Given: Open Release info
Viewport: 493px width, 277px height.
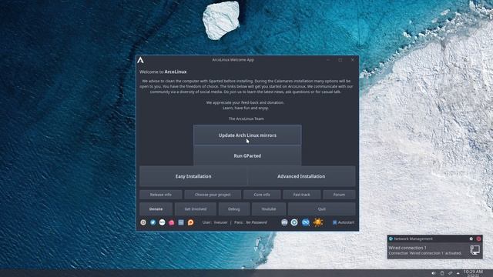Looking at the screenshot, I should point(161,195).
